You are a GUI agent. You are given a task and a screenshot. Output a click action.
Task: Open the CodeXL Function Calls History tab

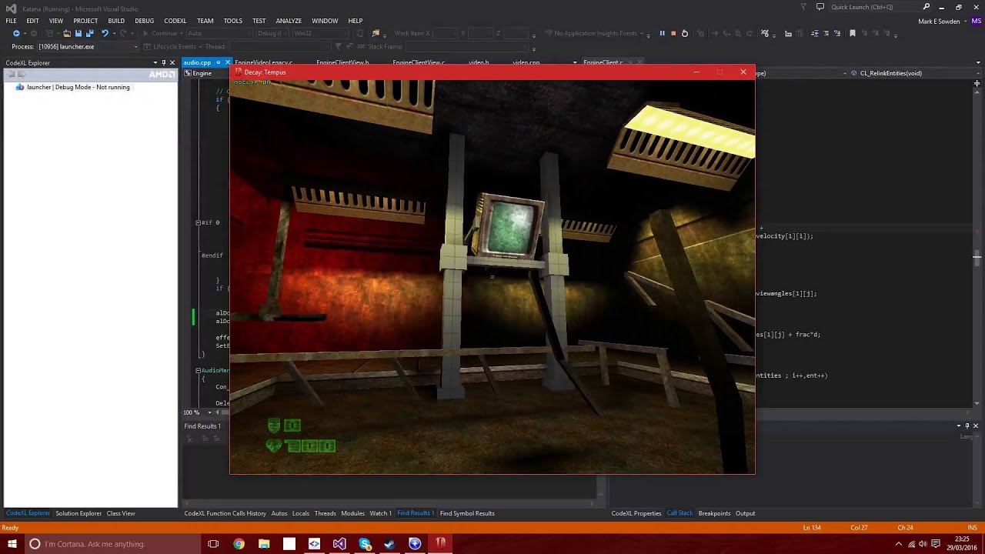click(x=225, y=513)
